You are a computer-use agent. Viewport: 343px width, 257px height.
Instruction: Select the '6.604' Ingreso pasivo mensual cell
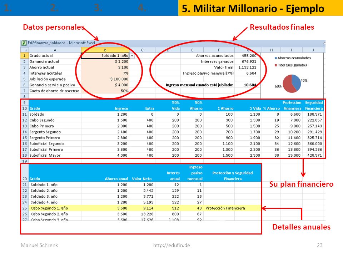click(x=248, y=74)
